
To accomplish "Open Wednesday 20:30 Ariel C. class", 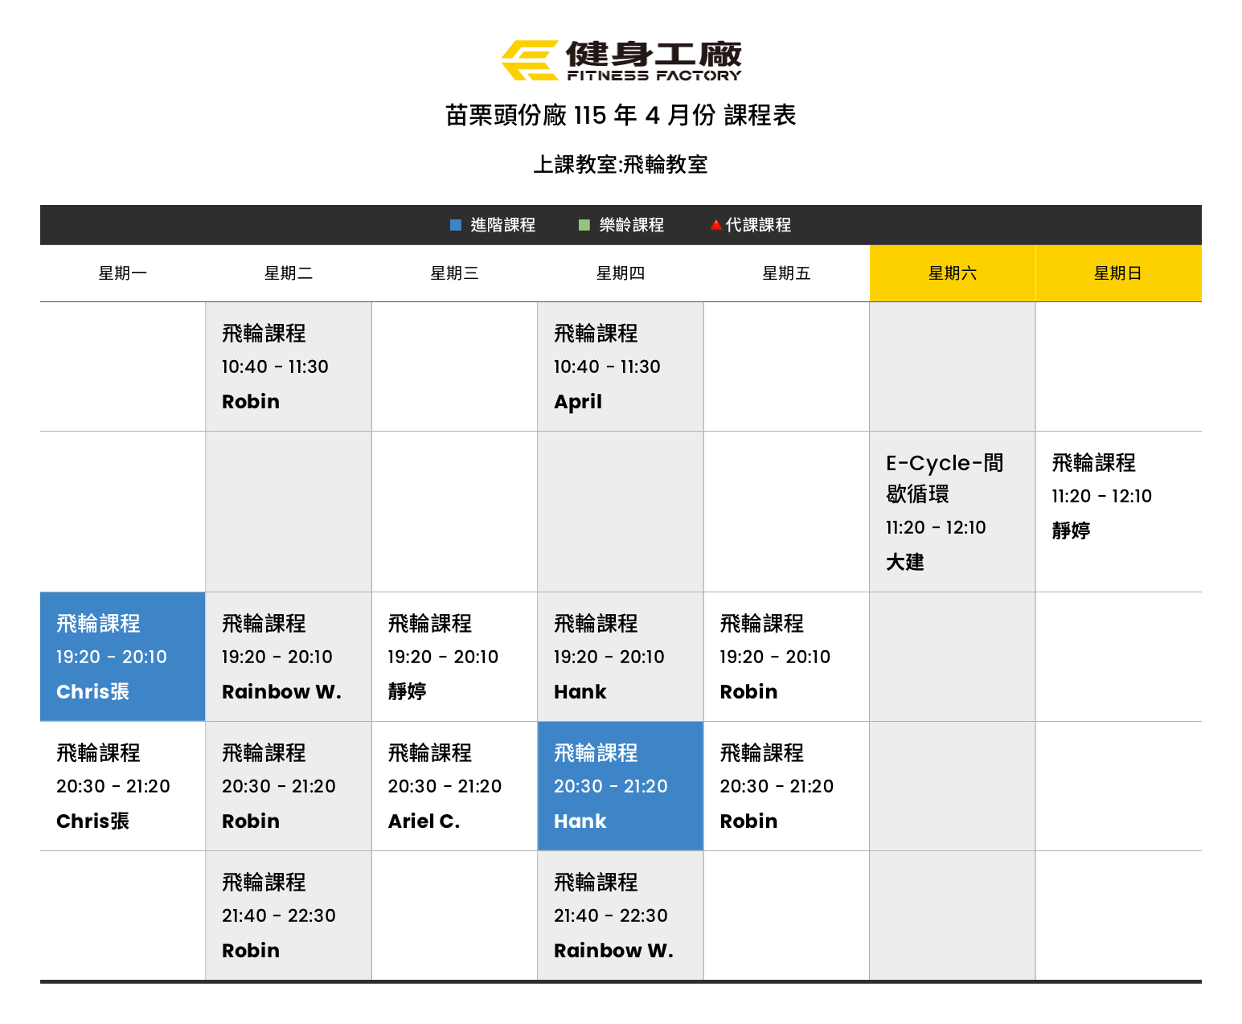I will point(454,786).
